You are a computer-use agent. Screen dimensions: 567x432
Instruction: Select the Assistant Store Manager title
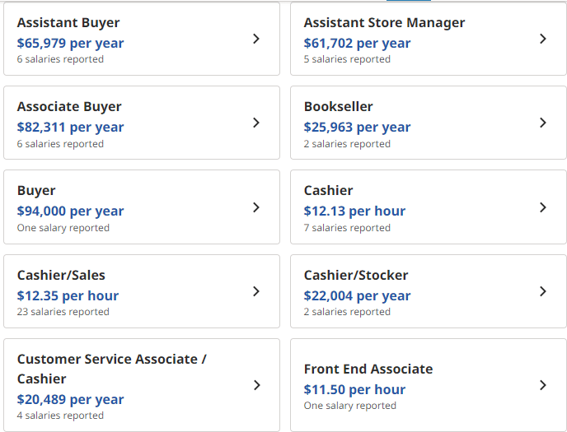pos(384,23)
